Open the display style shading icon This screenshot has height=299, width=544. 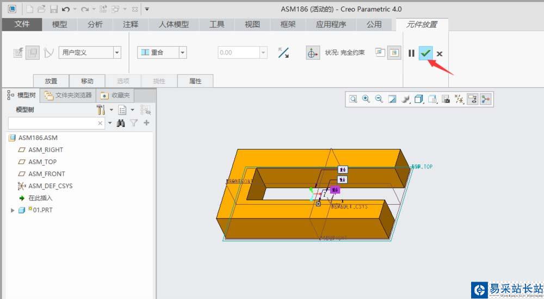[405, 99]
